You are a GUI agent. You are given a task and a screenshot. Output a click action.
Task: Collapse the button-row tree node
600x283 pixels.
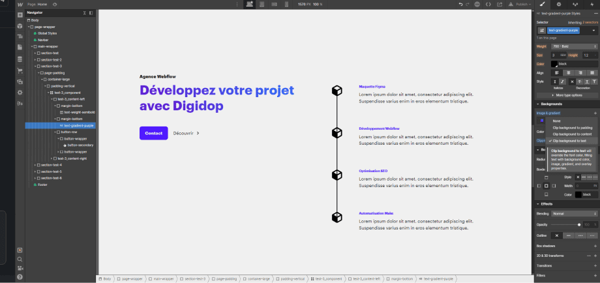click(55, 132)
